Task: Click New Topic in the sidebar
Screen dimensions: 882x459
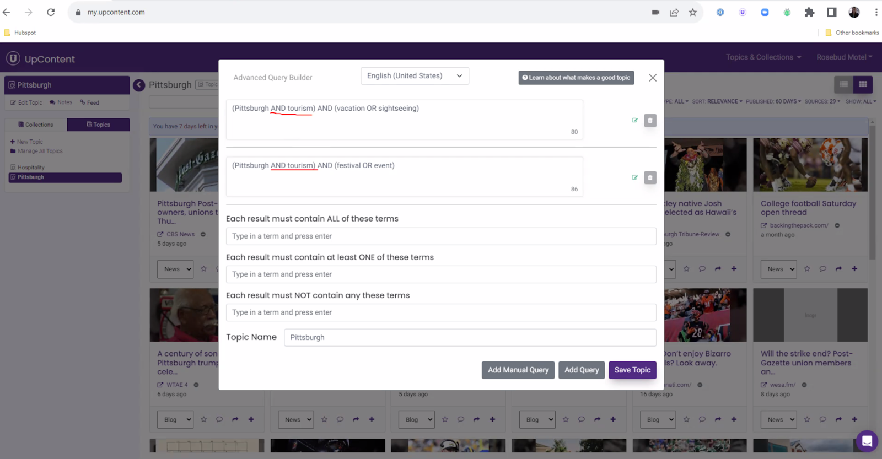Action: [26, 142]
